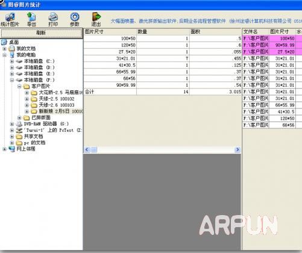Collapse 本地磁盘 (F:) drive
The image size is (302, 253).
(12, 80)
